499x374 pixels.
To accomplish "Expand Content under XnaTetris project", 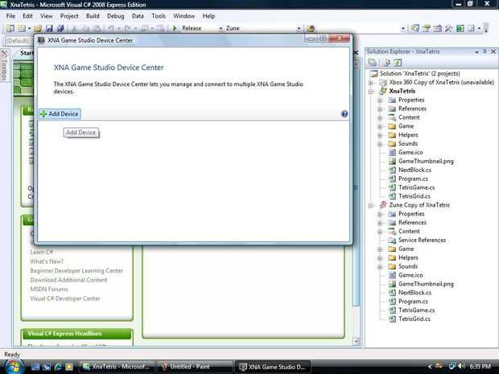I will point(380,118).
